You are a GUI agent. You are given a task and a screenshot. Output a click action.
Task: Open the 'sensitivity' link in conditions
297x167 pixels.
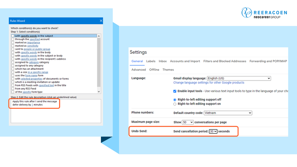tap(33, 46)
